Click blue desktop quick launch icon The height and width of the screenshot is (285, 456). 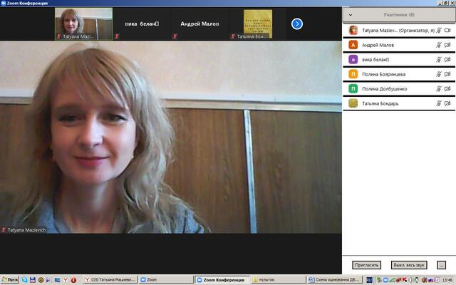pos(57,280)
